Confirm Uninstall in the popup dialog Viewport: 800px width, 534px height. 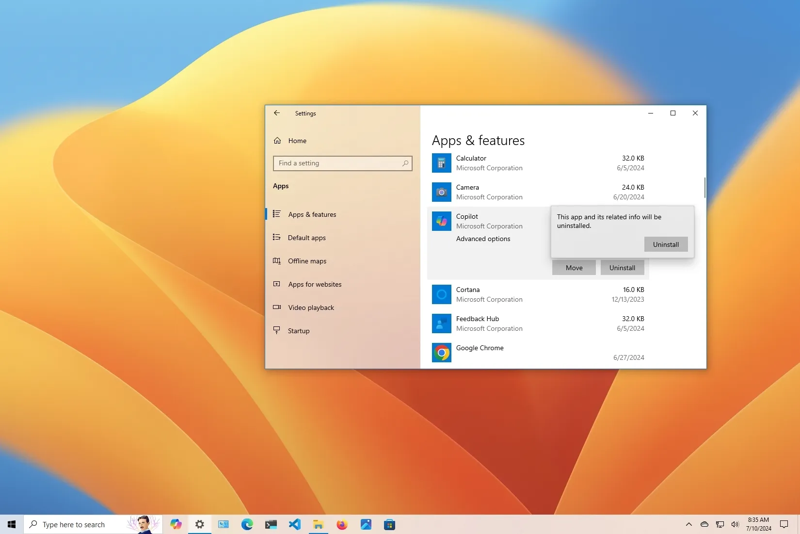tap(666, 244)
